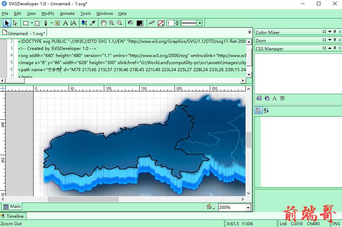Open the no-stroke color swatch
This screenshot has width=342, height=227.
pos(161,23)
